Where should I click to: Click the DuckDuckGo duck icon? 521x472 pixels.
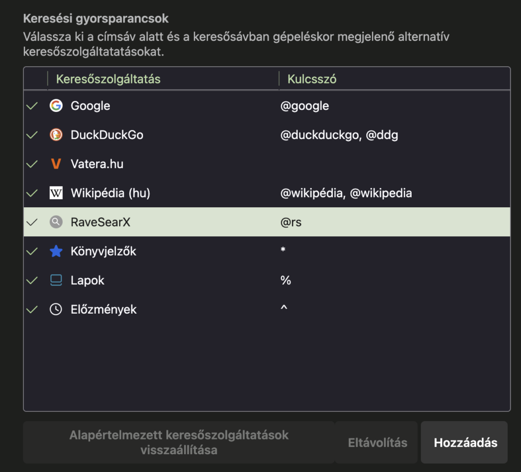[56, 135]
